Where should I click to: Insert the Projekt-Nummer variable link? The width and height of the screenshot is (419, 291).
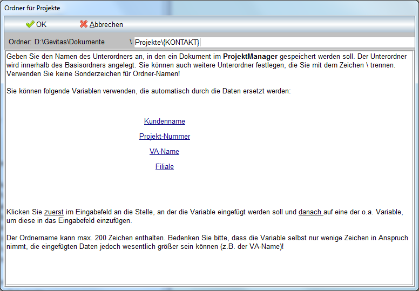[x=165, y=137]
